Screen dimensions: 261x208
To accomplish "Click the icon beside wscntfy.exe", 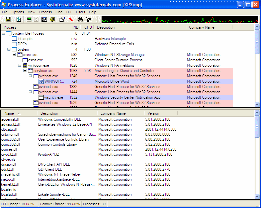I will pos(41,97).
